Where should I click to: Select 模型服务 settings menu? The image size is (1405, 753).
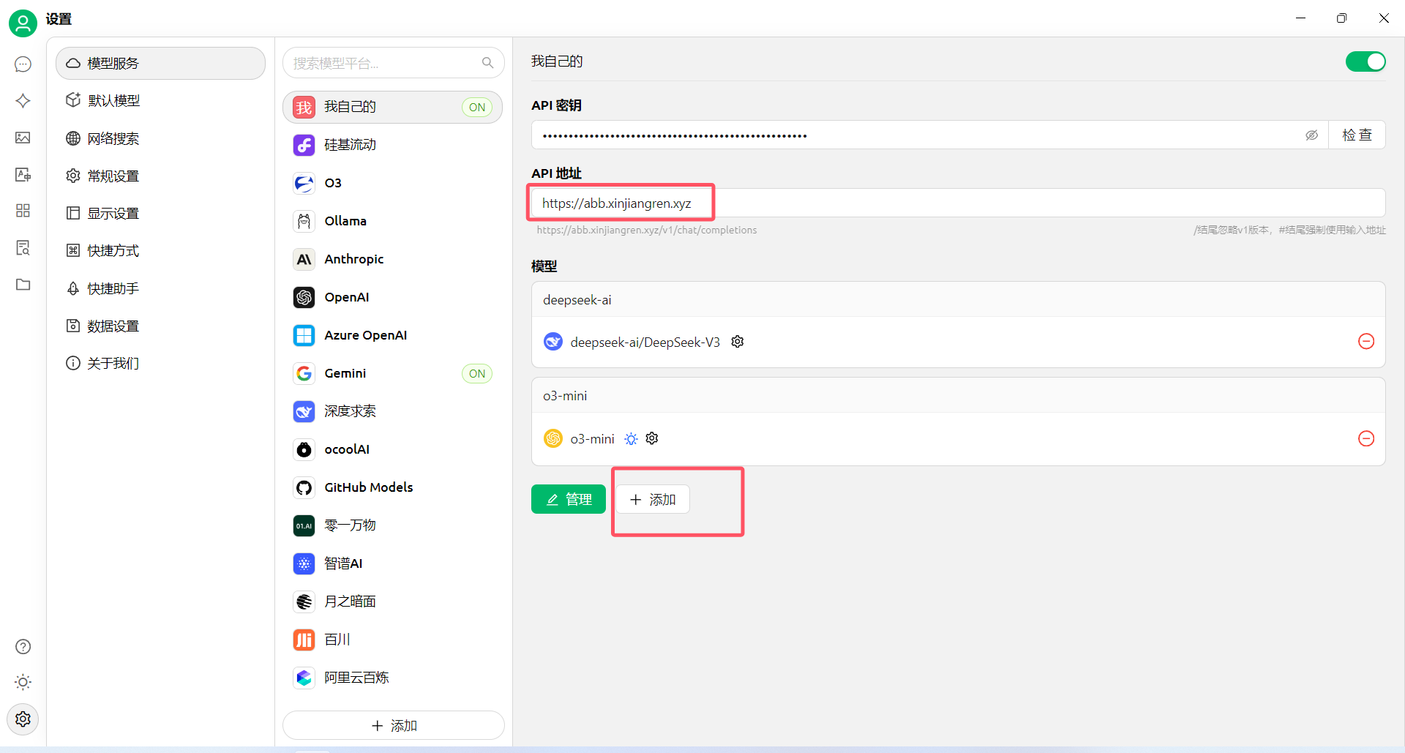(160, 64)
